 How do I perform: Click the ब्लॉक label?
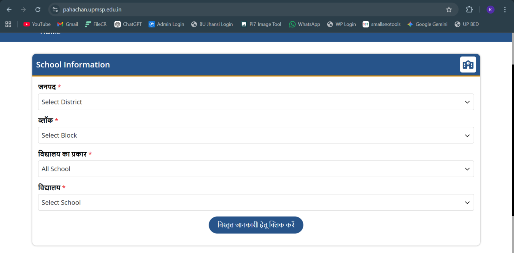pyautogui.click(x=46, y=120)
